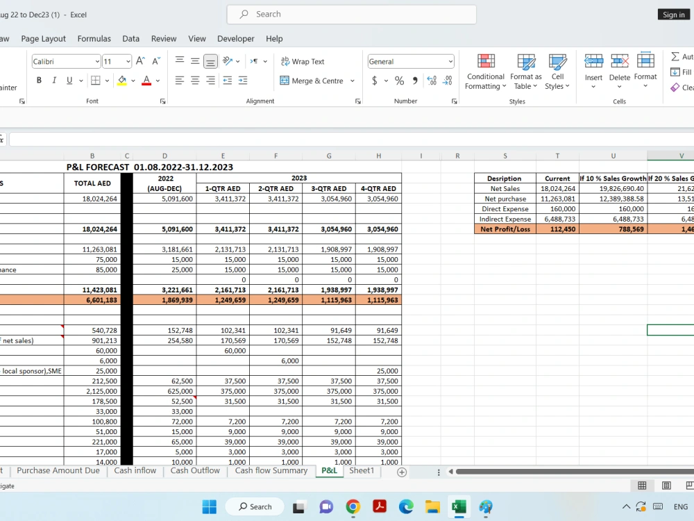Screen dimensions: 694x521
Task: Click the Increase Font Size icon
Action: point(140,61)
